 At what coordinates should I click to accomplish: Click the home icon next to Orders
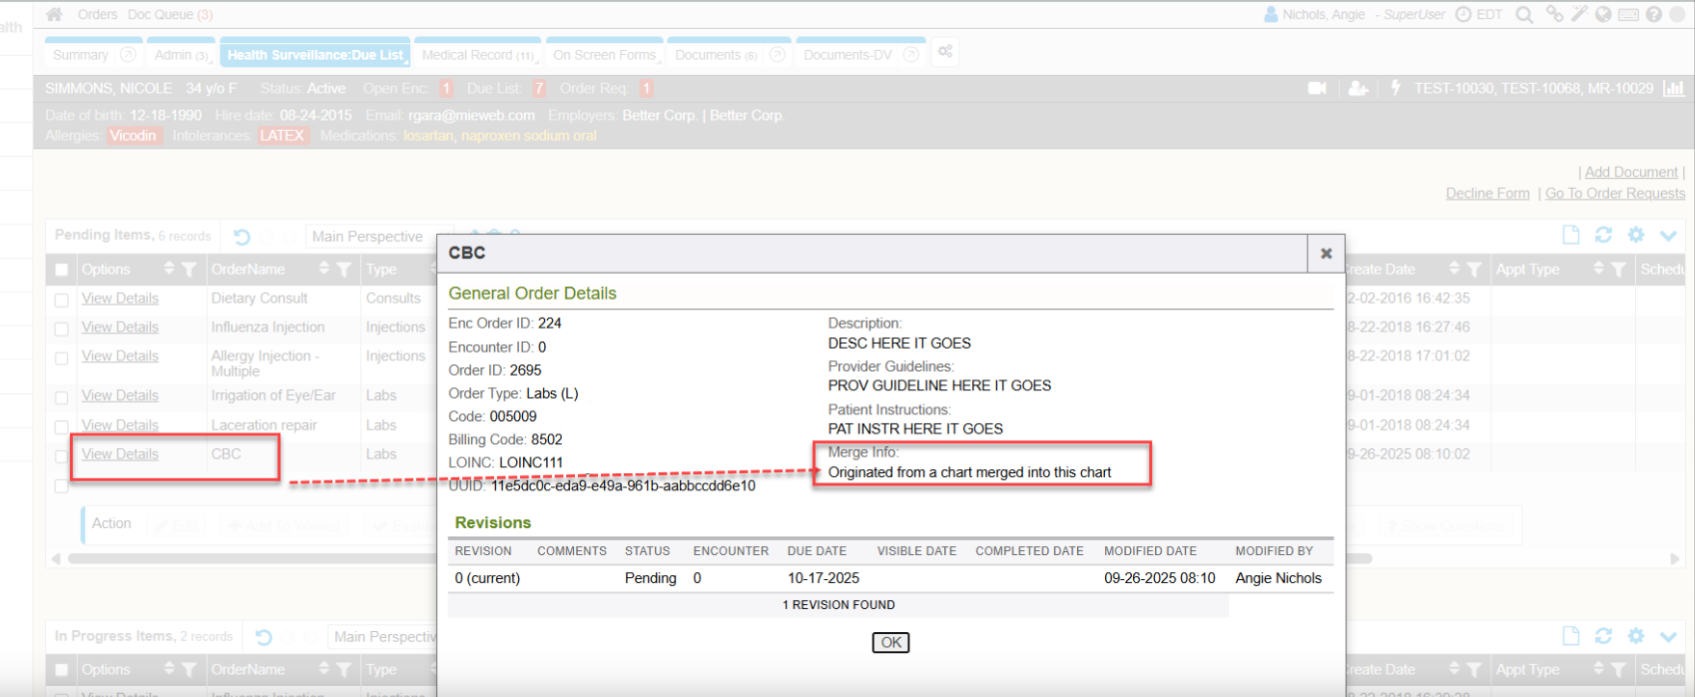(54, 15)
